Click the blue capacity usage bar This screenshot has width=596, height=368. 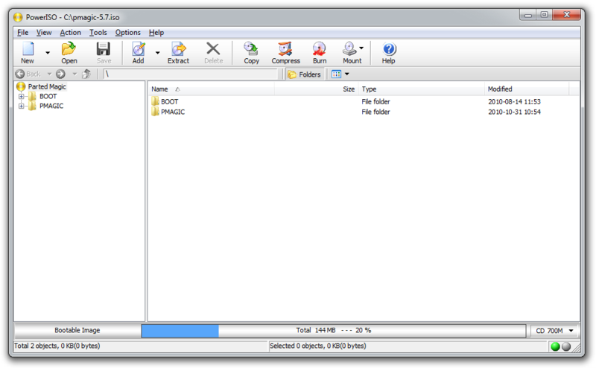pos(180,330)
